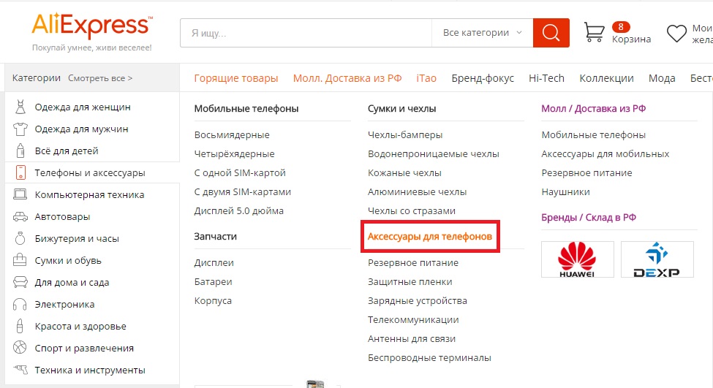Switch to the Hi-Tech tab

[x=546, y=78]
